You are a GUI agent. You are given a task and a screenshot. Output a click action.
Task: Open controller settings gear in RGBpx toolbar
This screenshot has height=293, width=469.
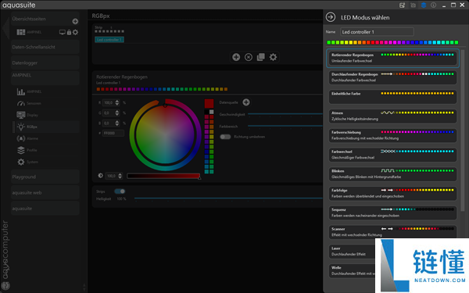(273, 57)
